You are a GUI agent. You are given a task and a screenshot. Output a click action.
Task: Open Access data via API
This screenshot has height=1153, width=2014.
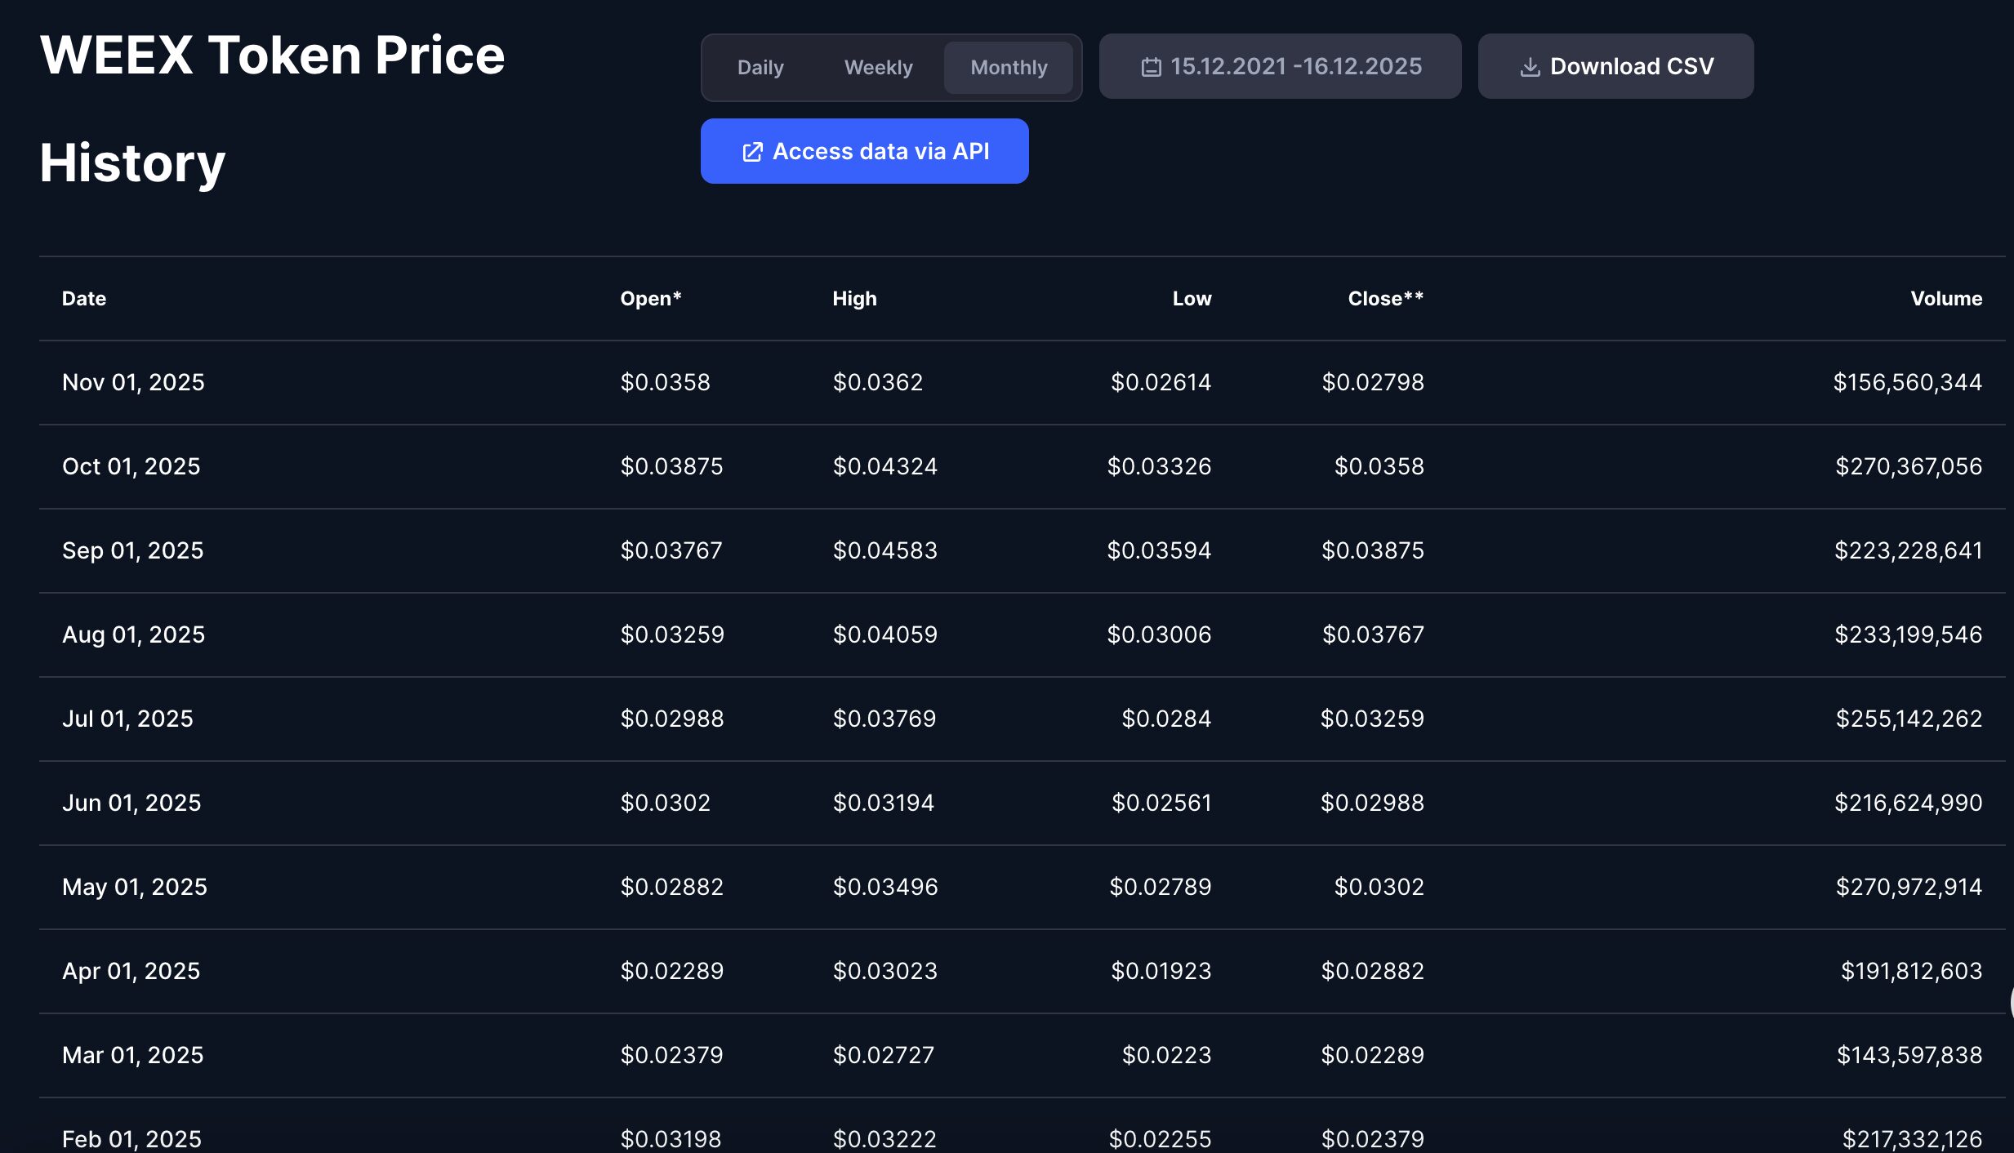[x=864, y=150]
